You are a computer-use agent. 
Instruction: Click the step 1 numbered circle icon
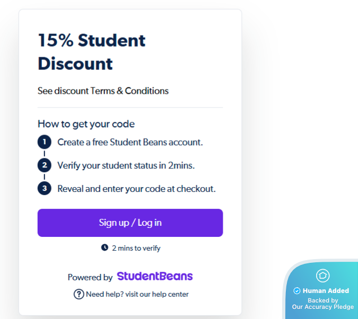tap(45, 142)
